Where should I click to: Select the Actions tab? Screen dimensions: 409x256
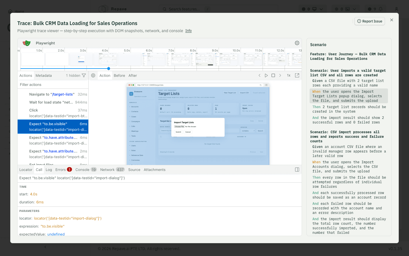(26, 76)
